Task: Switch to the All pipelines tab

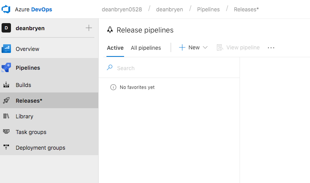Action: point(146,48)
